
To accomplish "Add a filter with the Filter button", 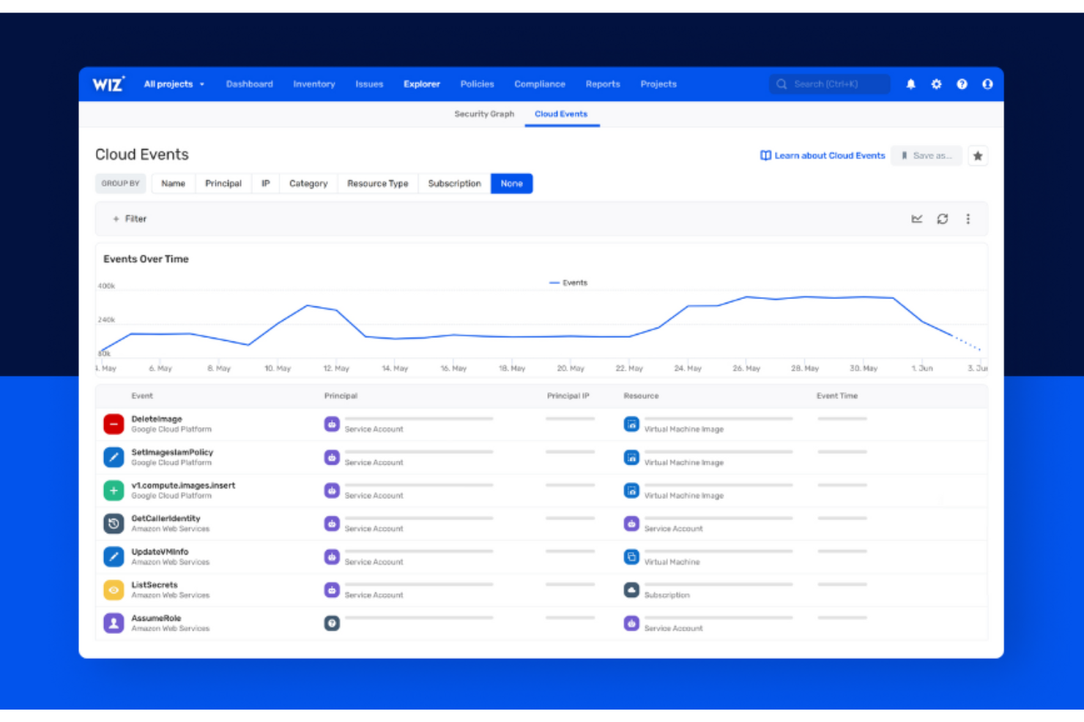I will tap(130, 219).
